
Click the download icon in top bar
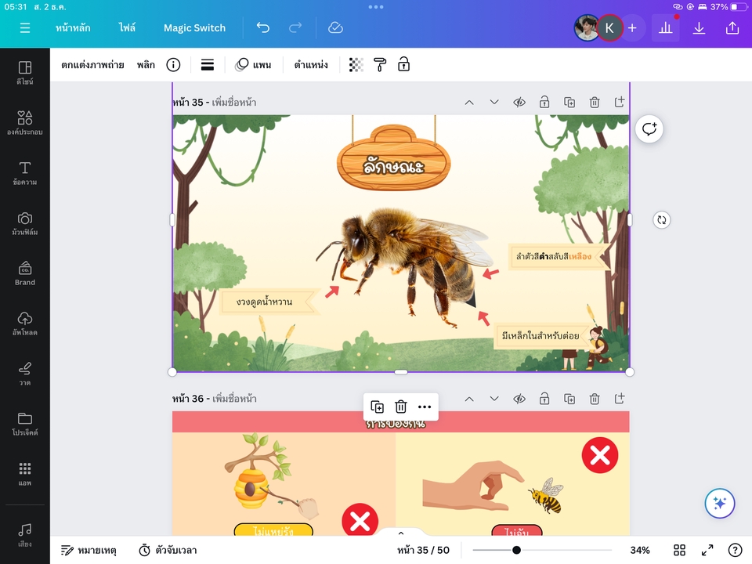700,27
